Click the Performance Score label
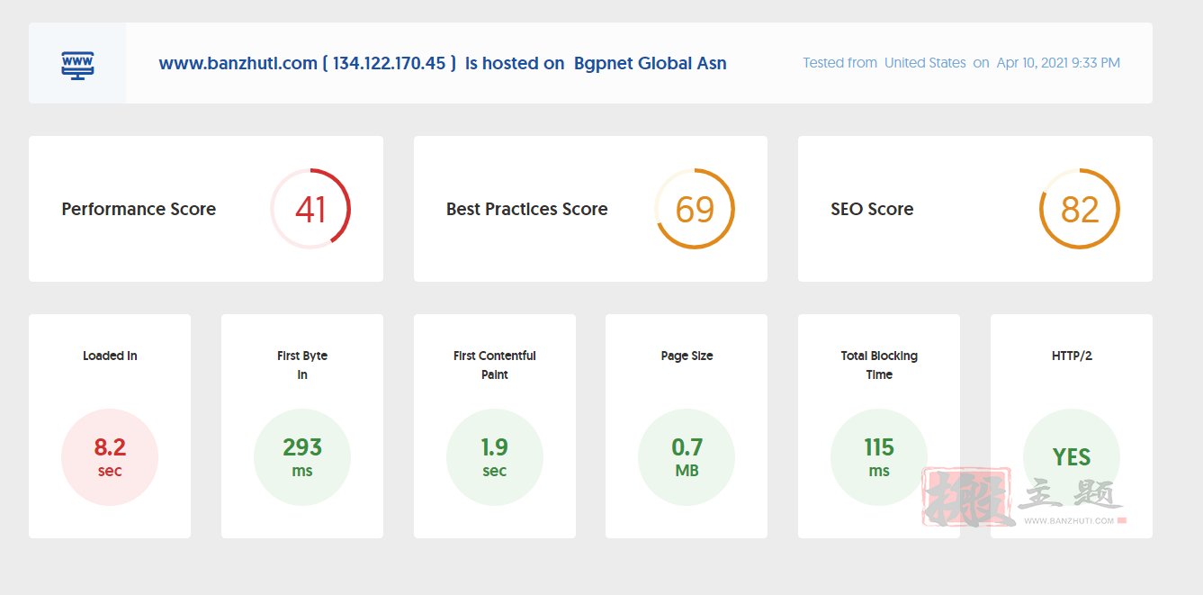Viewport: 1203px width, 595px height. 139,209
